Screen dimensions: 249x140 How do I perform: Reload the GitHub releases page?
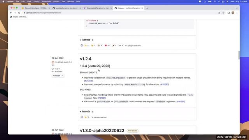[x=19, y=13]
